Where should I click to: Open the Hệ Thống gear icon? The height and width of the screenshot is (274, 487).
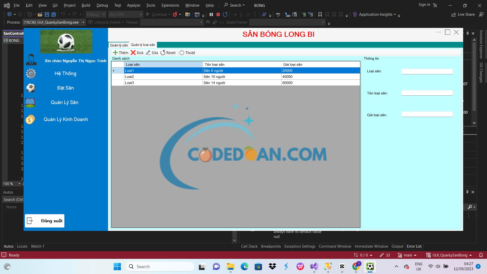coord(31,74)
